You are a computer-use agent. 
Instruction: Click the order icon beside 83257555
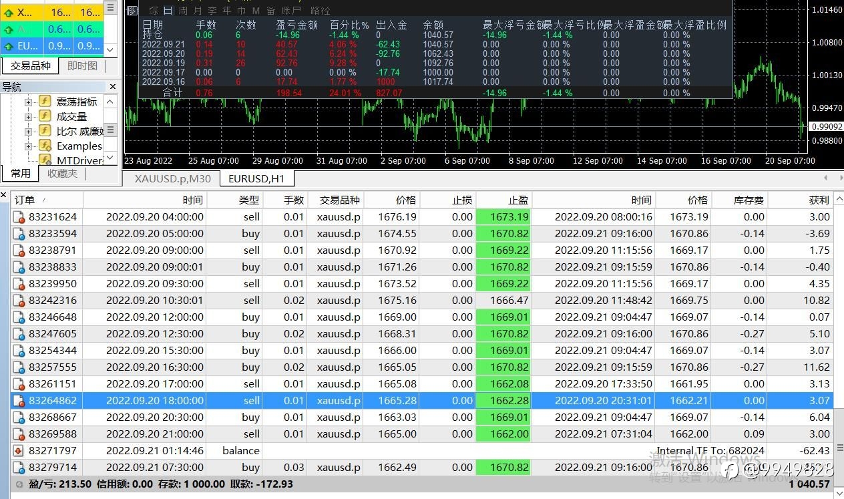(x=19, y=367)
